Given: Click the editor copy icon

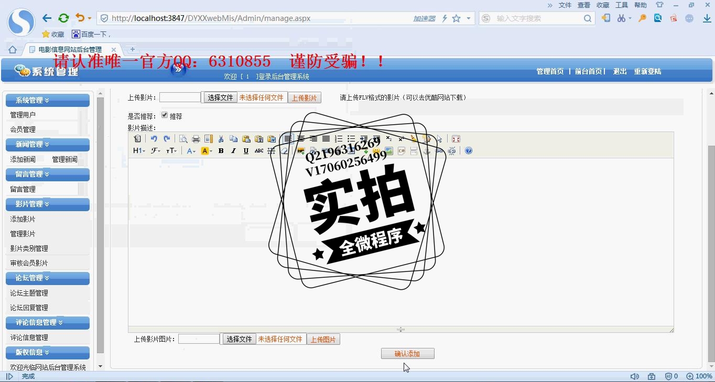Looking at the screenshot, I should (233, 139).
